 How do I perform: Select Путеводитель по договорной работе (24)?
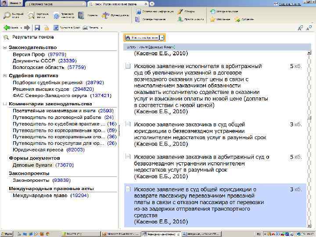(63, 117)
